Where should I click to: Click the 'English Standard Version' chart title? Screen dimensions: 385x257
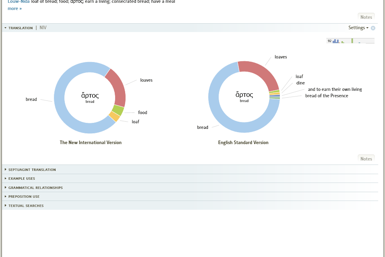(243, 143)
